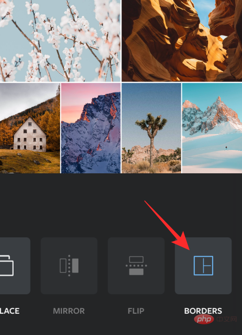
Task: Select the Joshua tree desert photo
Action: tap(151, 128)
